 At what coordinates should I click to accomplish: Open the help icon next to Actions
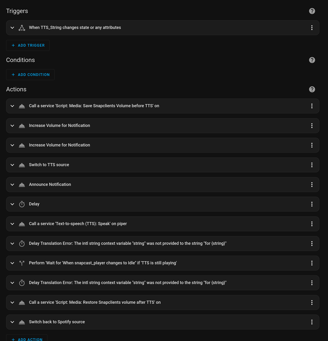(x=312, y=89)
